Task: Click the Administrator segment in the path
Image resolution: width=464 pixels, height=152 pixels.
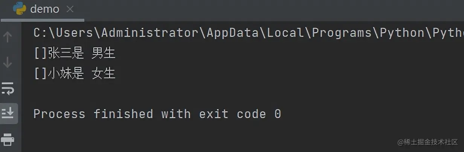Action: 150,33
